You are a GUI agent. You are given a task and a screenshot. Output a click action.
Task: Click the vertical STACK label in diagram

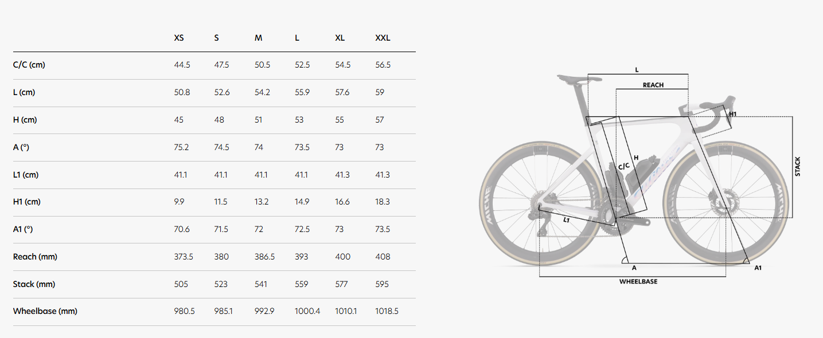pyautogui.click(x=797, y=167)
